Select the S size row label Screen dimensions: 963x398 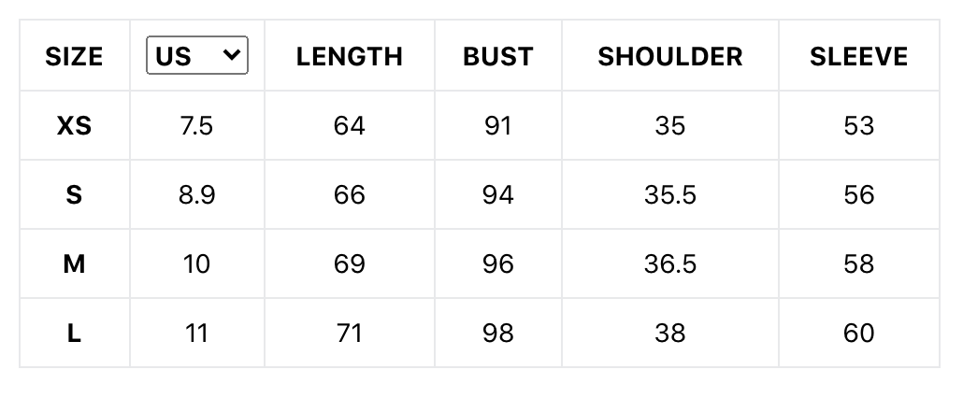[74, 195]
